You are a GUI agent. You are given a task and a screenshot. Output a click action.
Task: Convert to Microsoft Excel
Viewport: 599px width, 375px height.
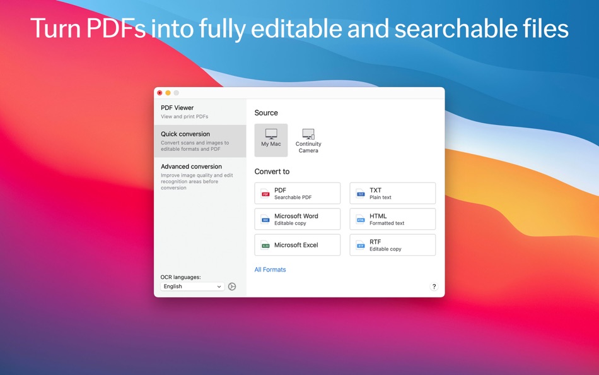tap(297, 245)
